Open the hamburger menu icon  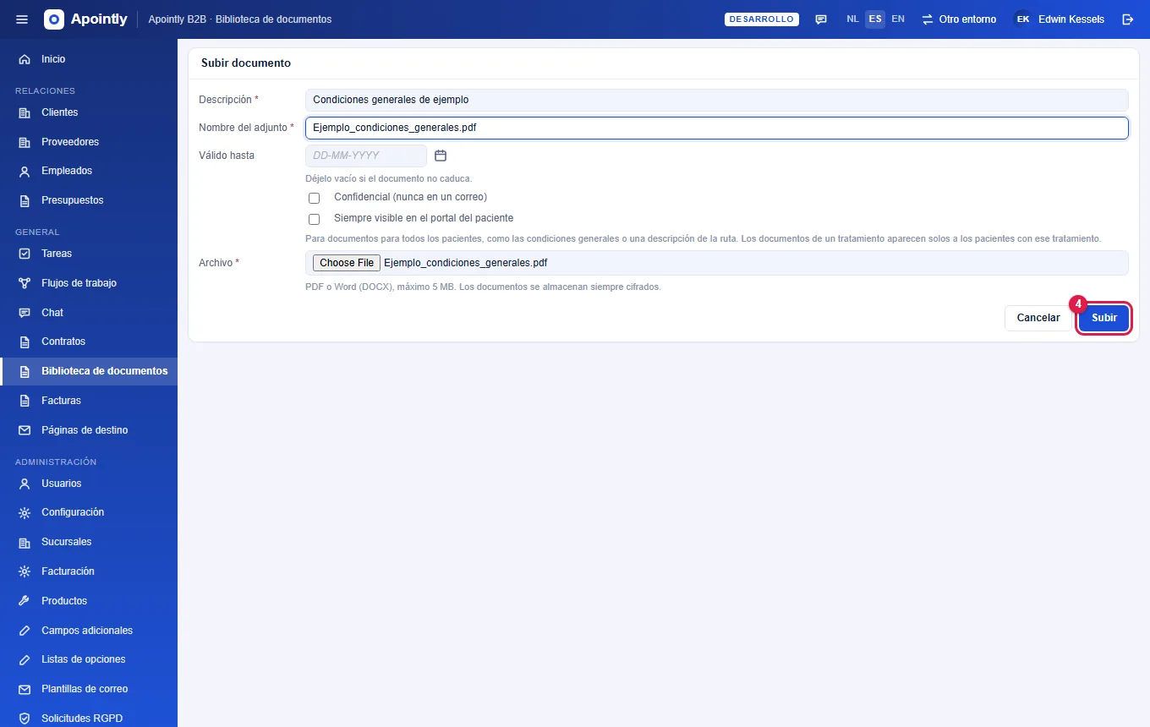pos(22,19)
